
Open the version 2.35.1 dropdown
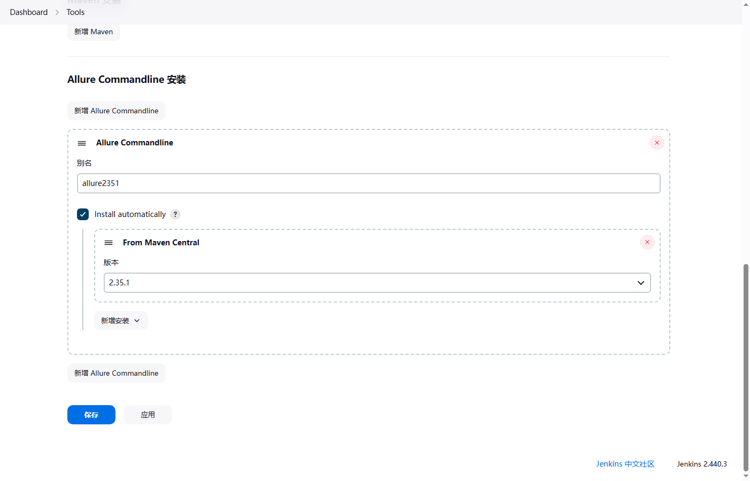tap(377, 283)
